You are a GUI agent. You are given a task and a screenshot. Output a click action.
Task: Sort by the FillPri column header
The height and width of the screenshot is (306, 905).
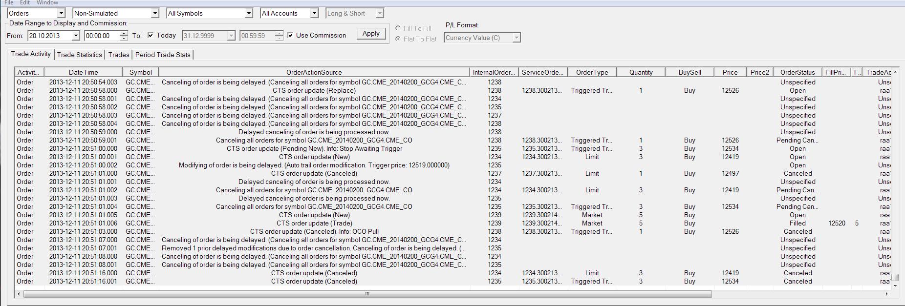(836, 72)
